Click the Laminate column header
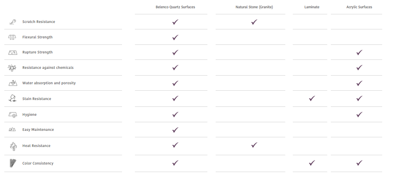Viewport: 394px width, 181px height. [312, 7]
